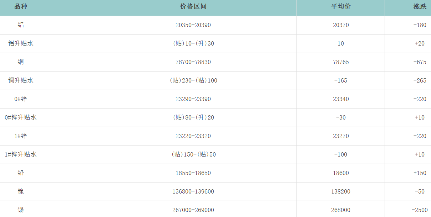
Task: Select the 铅 variety cell
Action: (21, 173)
